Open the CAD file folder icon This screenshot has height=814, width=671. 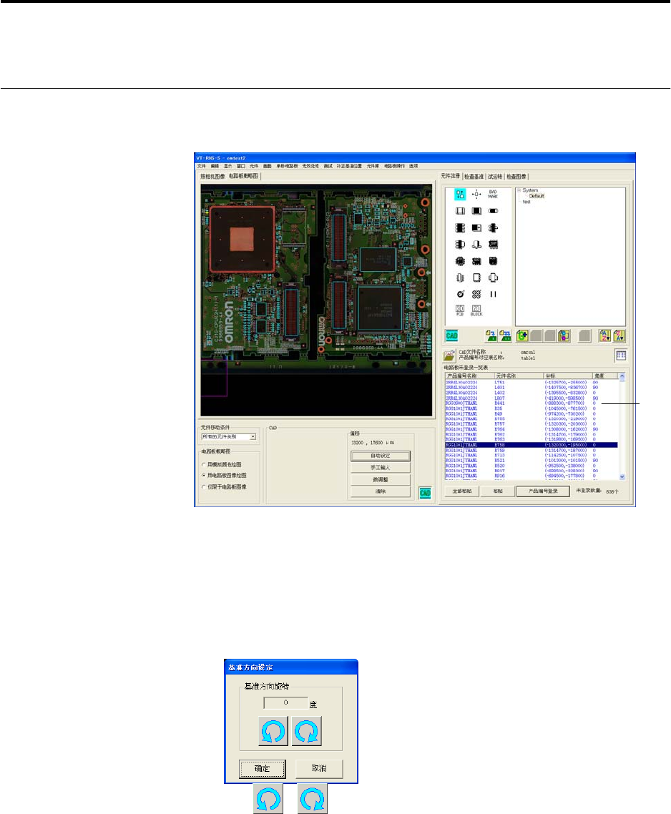[449, 355]
